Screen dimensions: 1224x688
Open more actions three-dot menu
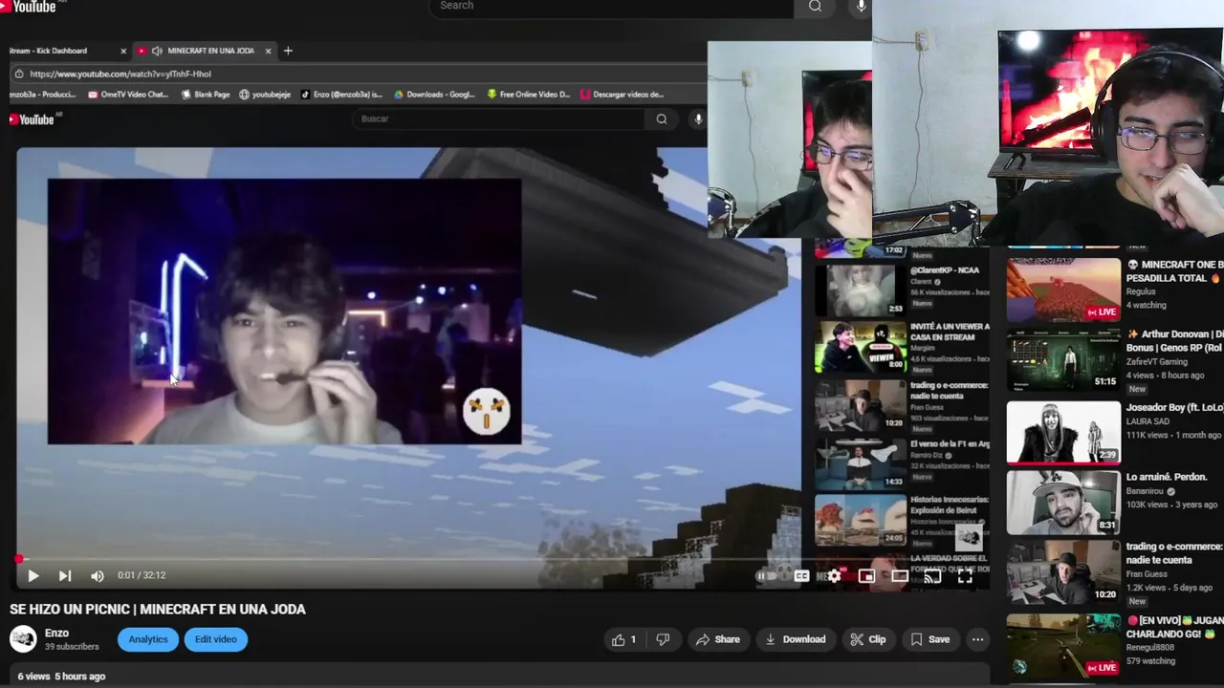pos(977,639)
